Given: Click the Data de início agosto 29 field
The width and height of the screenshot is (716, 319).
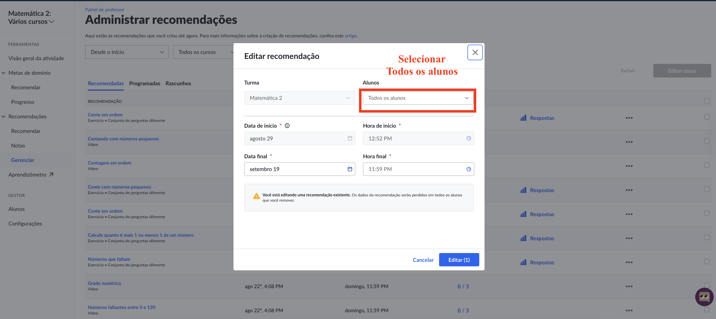Looking at the screenshot, I should tap(299, 138).
